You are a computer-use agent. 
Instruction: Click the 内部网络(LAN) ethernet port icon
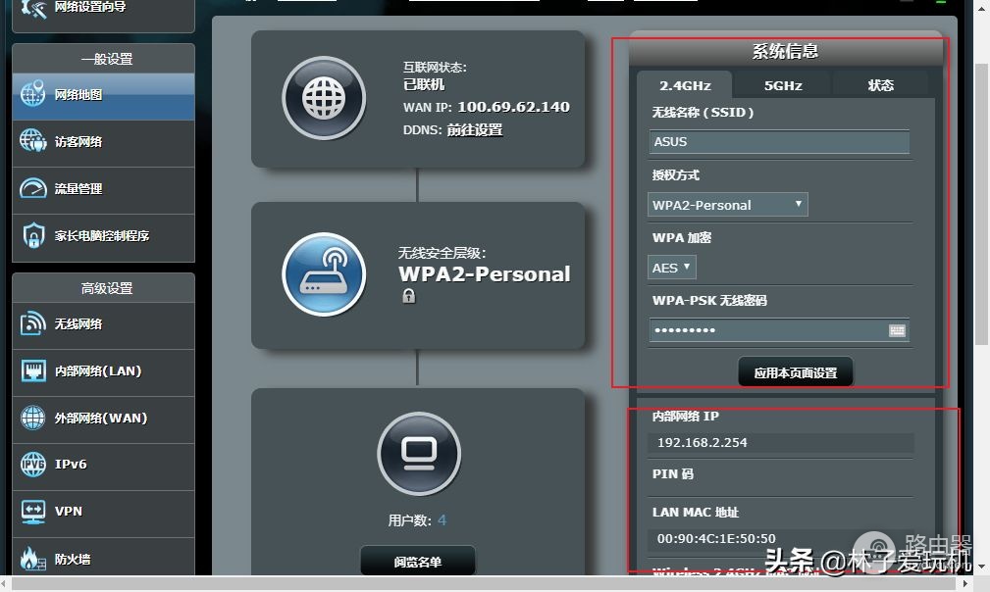coord(32,370)
